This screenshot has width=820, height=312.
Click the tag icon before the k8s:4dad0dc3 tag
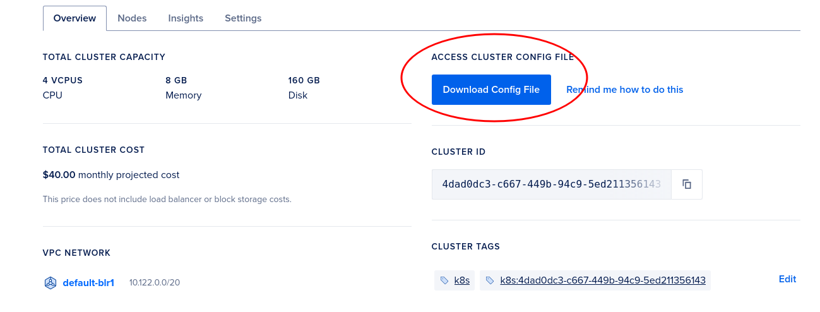(x=490, y=280)
